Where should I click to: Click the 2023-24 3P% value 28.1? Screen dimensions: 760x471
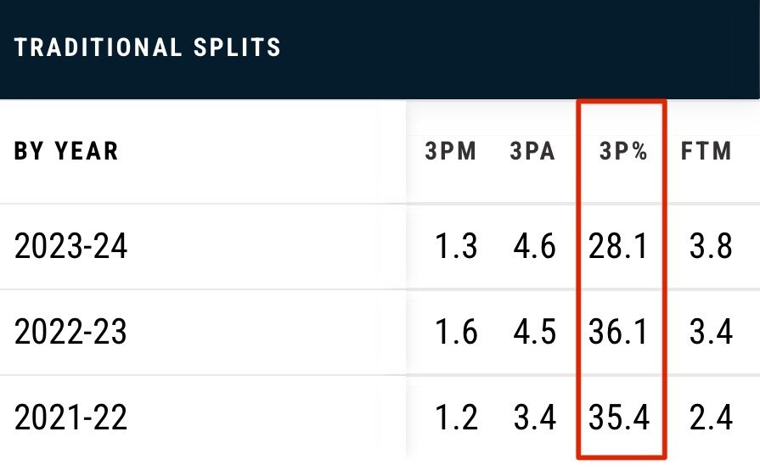pyautogui.click(x=618, y=247)
